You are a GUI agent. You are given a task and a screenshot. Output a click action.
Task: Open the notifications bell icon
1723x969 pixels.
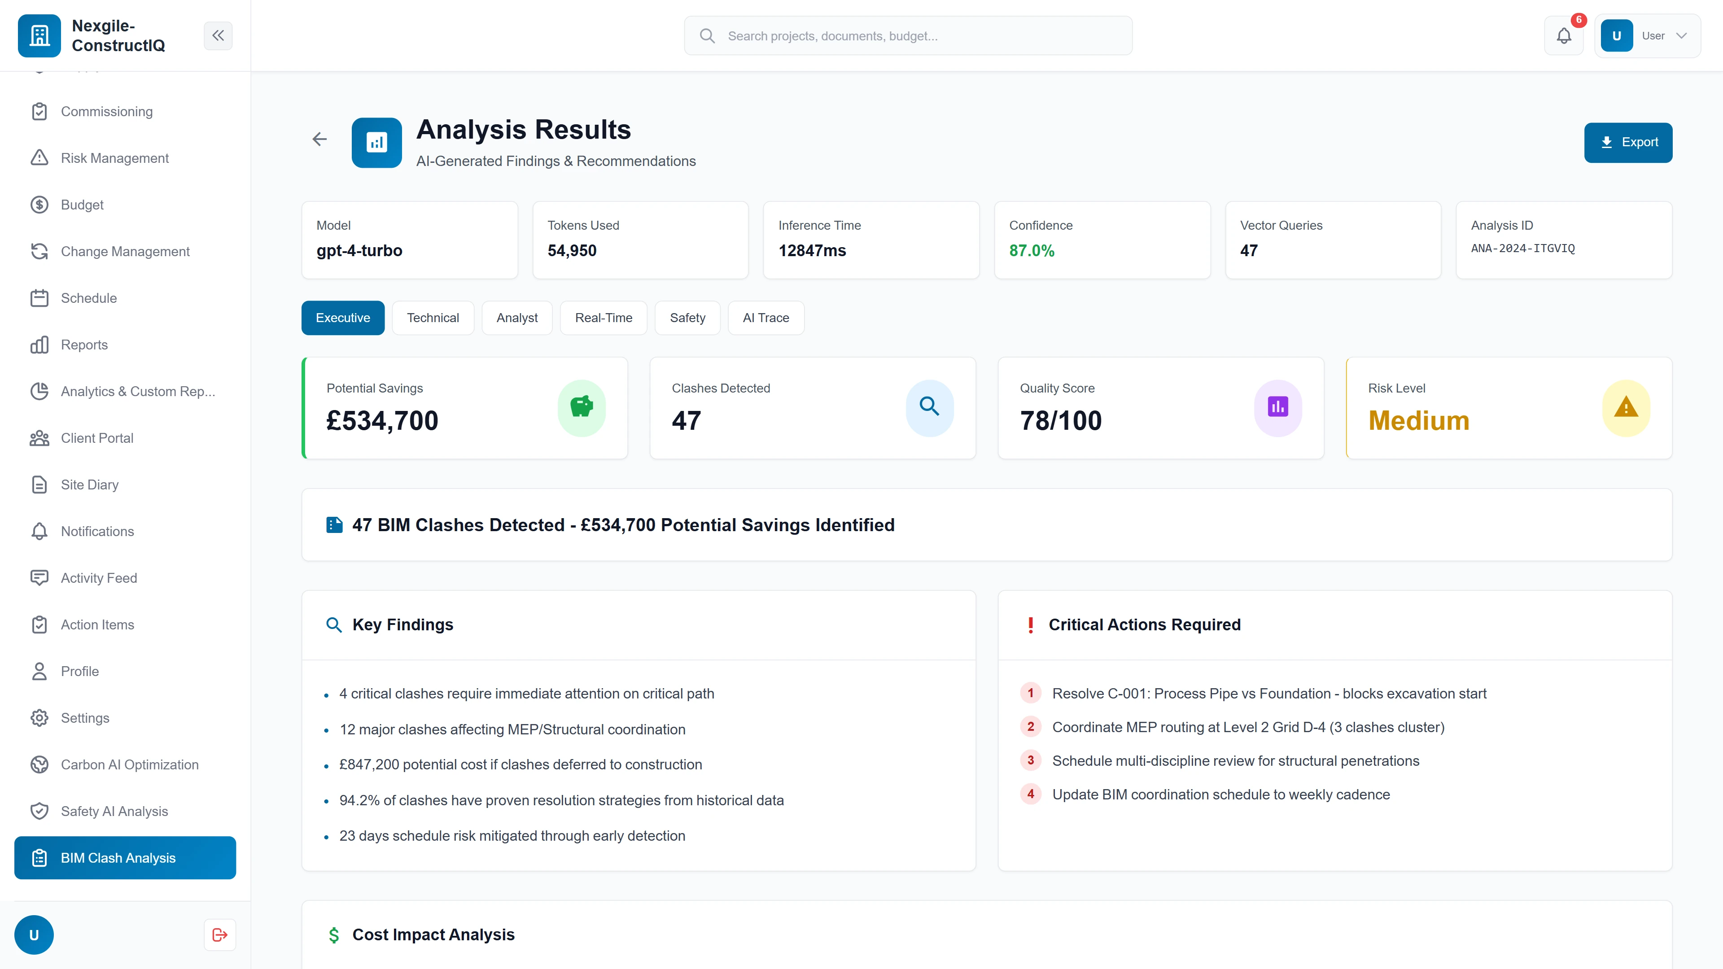pos(1563,35)
